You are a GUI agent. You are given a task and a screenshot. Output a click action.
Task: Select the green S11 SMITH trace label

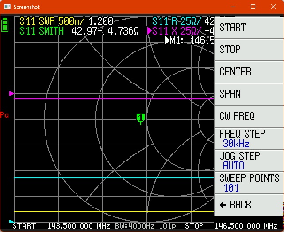point(42,31)
